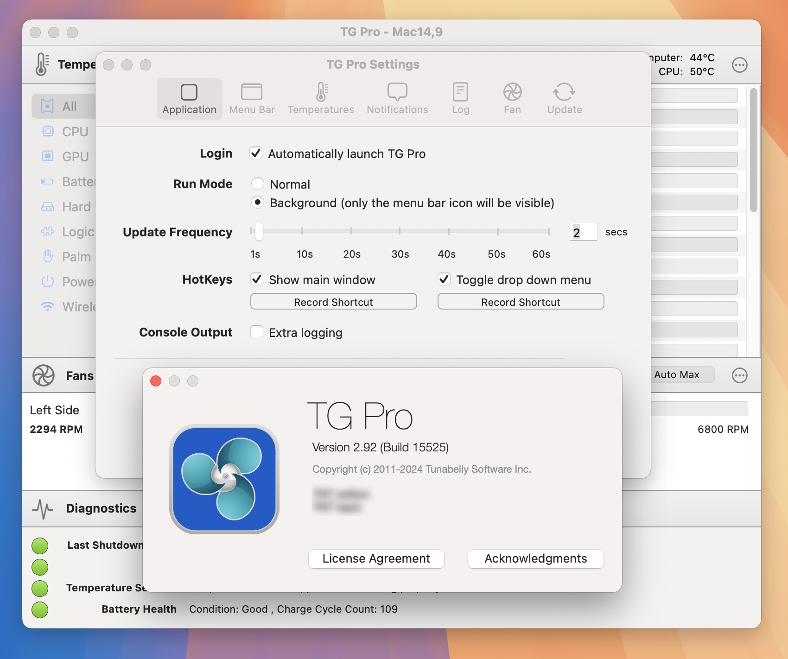The width and height of the screenshot is (788, 659).
Task: Click the Diagnostics pulse icon
Action: click(43, 508)
